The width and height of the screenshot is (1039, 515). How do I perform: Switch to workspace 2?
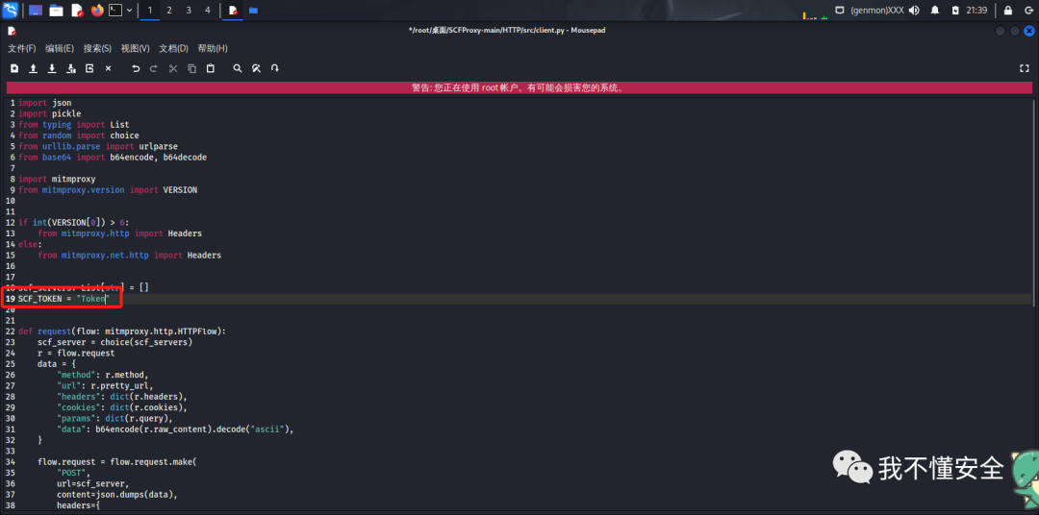pyautogui.click(x=169, y=11)
